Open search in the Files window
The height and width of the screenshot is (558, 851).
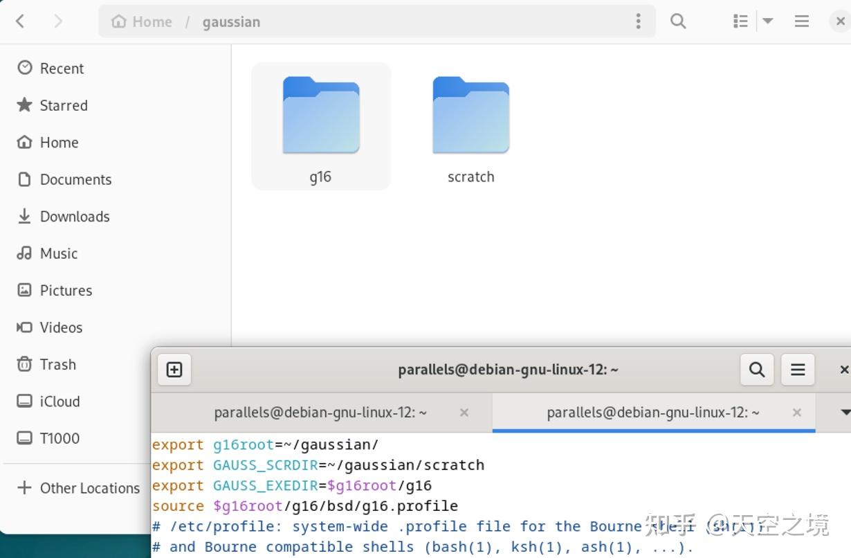(678, 21)
